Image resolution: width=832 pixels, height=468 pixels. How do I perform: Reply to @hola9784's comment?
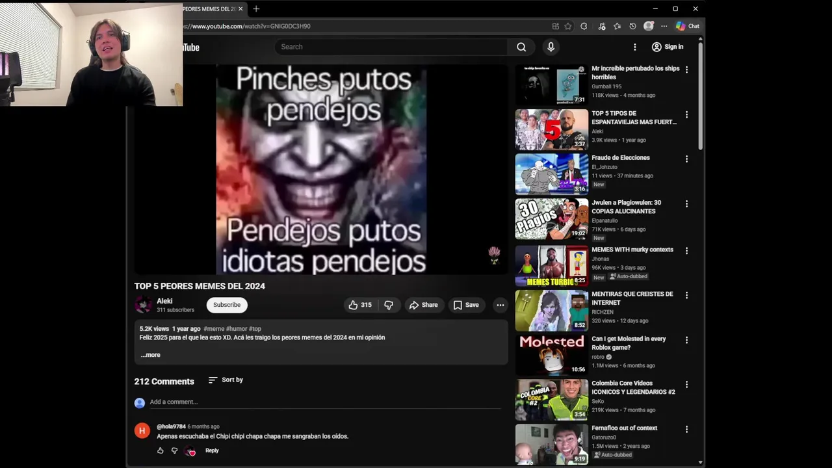click(x=212, y=450)
